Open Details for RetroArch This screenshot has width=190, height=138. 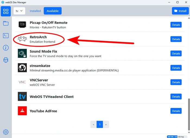[176, 39]
